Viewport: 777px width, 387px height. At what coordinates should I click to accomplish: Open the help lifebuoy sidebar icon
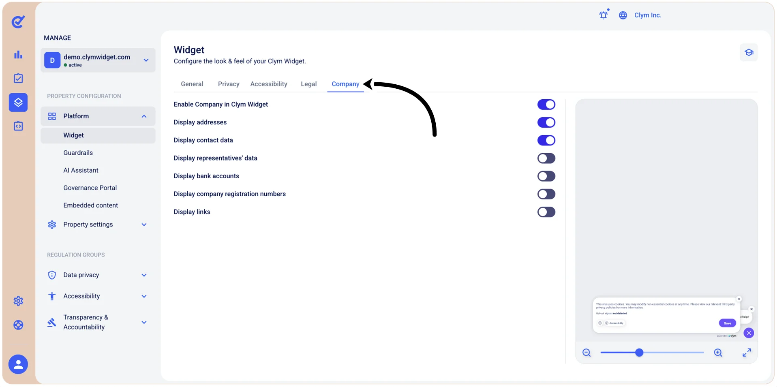18,325
